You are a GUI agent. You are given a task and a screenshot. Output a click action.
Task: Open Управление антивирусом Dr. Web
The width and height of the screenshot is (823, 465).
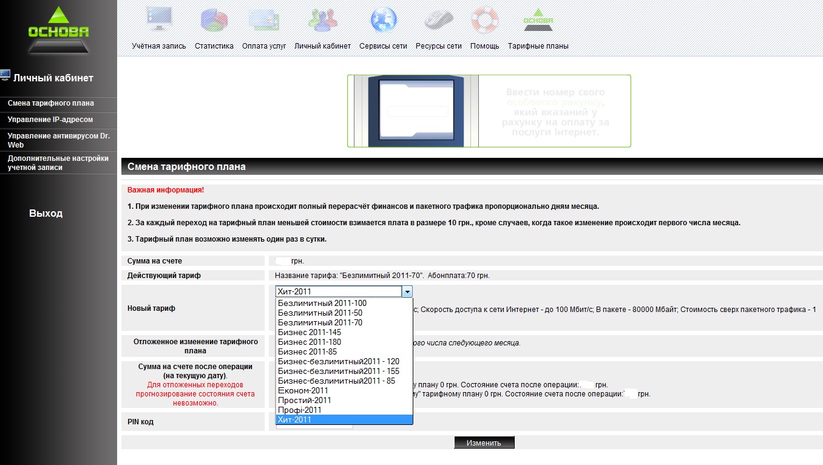click(58, 140)
